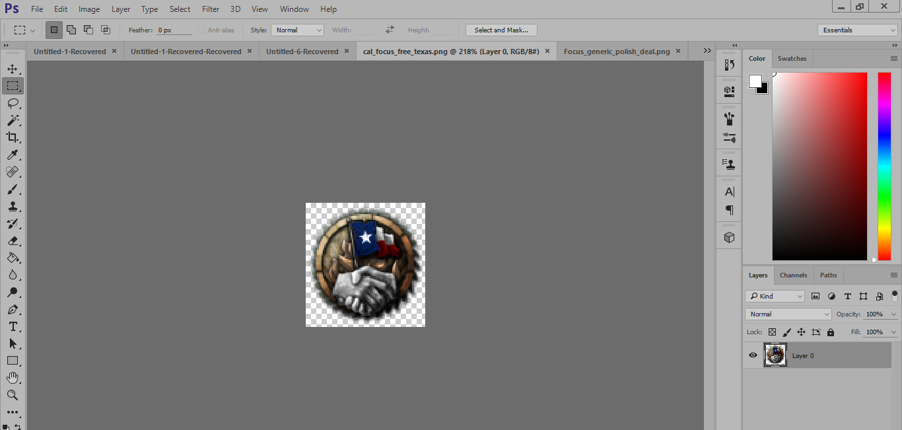Select the Brush tool

(13, 189)
